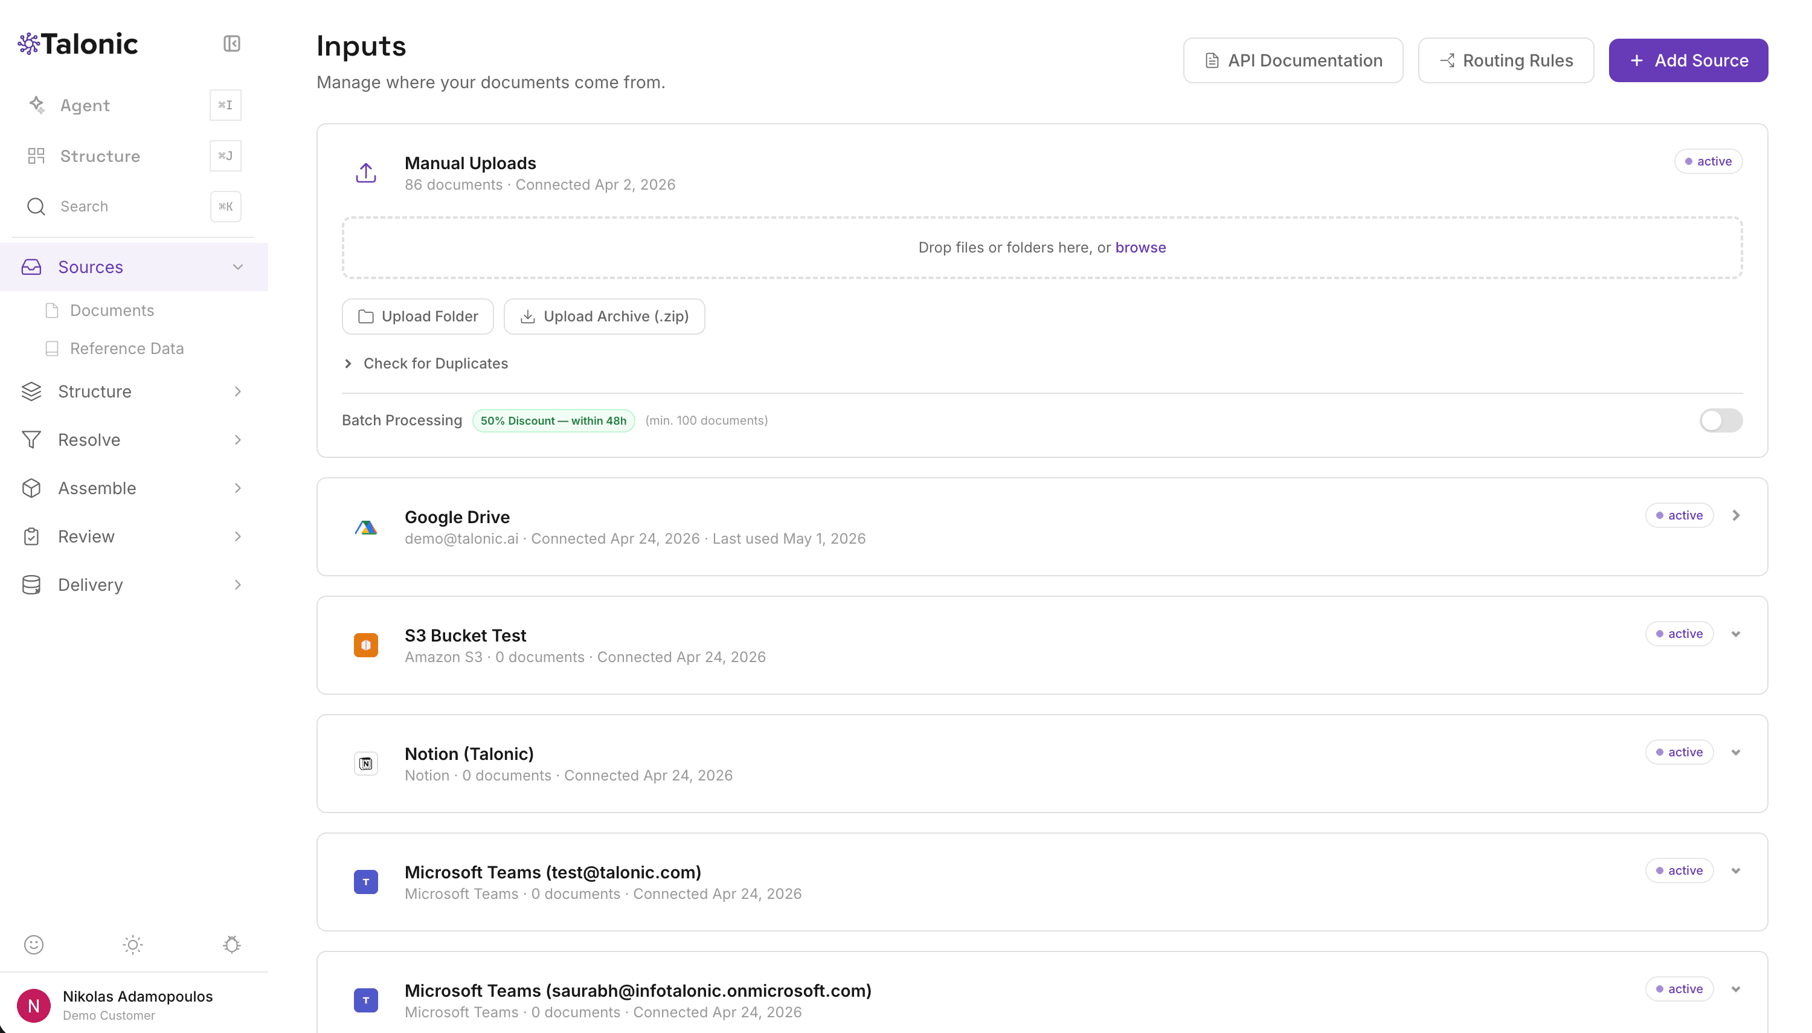The image size is (1812, 1033).
Task: Click the 50% Discount badge
Action: [x=553, y=420]
